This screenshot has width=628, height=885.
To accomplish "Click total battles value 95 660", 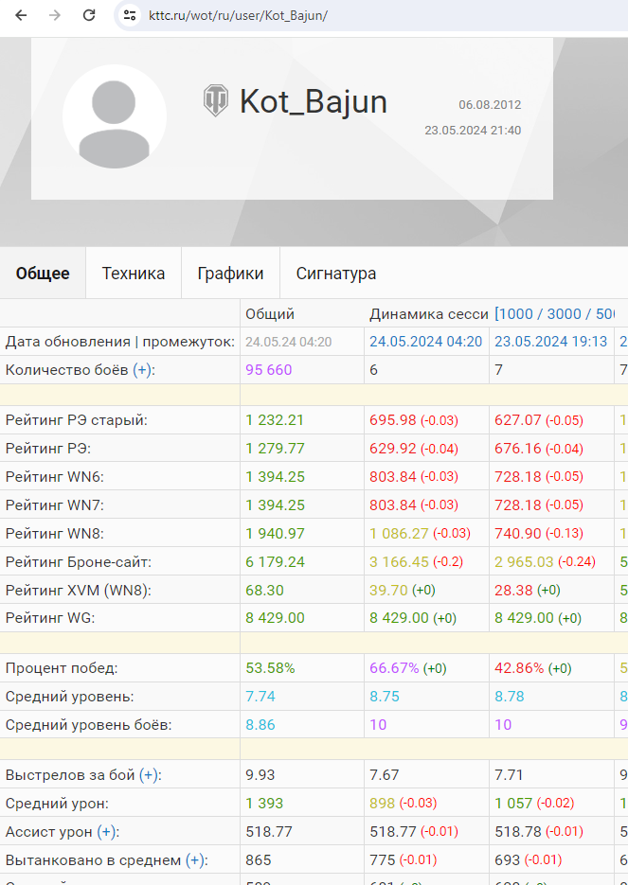I will click(x=269, y=370).
